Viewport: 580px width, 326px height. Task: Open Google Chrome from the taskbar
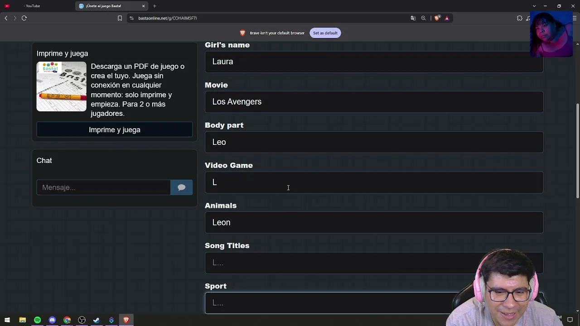[67, 320]
